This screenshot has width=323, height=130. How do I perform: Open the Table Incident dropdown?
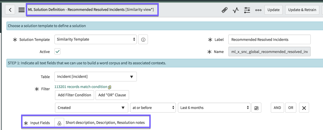95,77
